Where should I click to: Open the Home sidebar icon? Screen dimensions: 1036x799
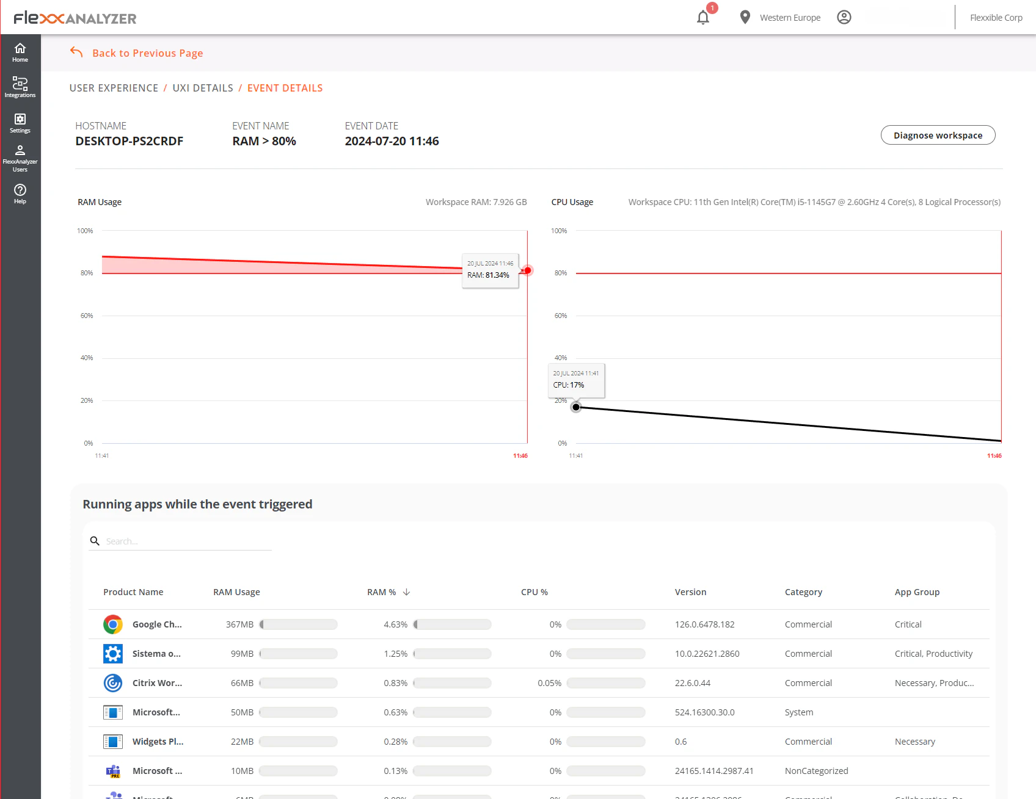pos(20,52)
